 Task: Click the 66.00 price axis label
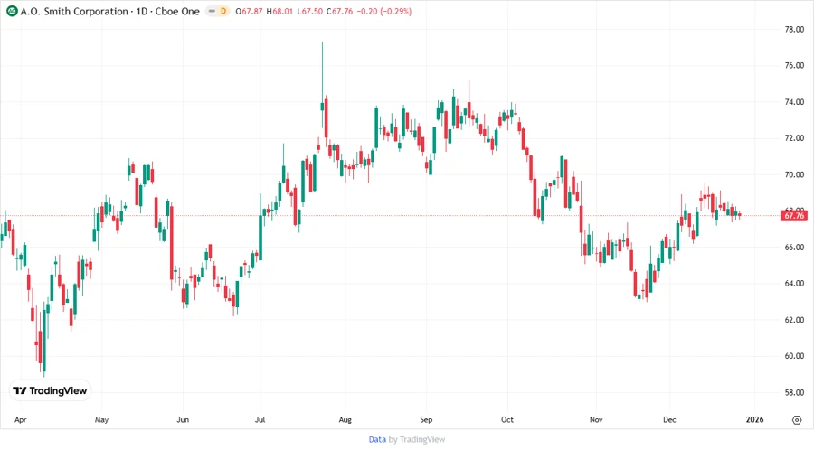(794, 248)
